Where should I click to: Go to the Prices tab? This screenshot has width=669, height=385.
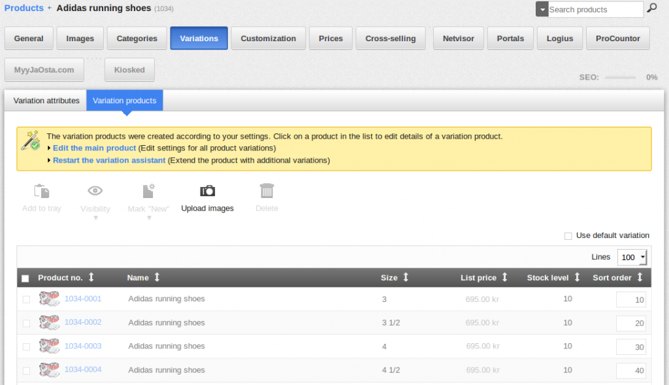point(331,39)
